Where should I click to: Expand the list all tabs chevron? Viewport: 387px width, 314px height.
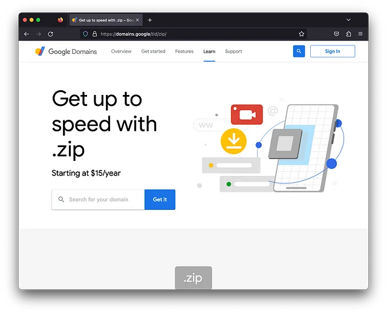[x=348, y=20]
